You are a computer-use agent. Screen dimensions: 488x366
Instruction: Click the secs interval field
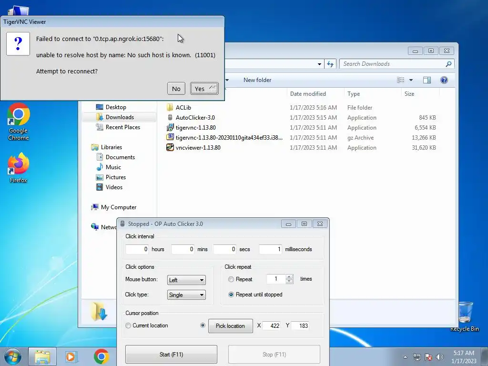[225, 249]
